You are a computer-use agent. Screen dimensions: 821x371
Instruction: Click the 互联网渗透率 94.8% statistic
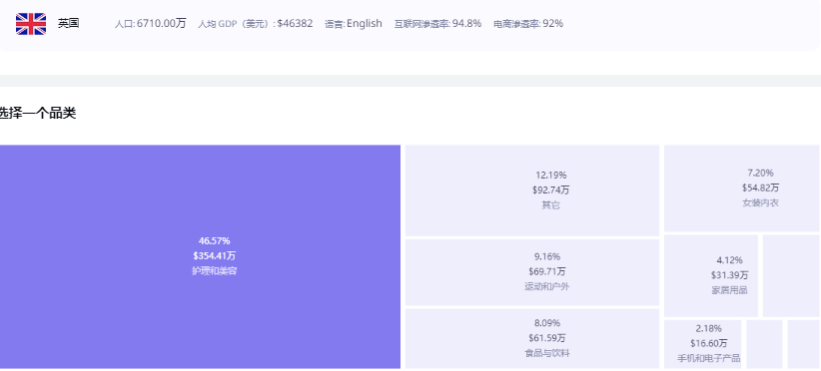tap(437, 24)
